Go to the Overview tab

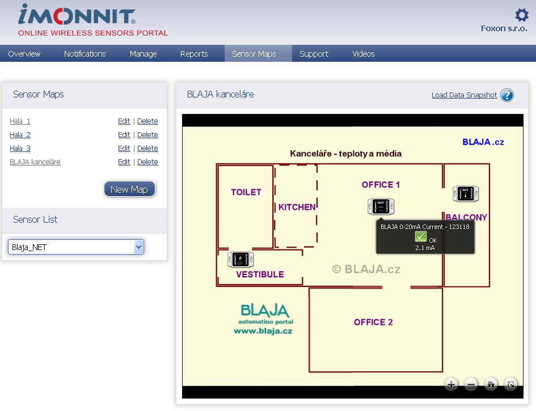pyautogui.click(x=24, y=54)
